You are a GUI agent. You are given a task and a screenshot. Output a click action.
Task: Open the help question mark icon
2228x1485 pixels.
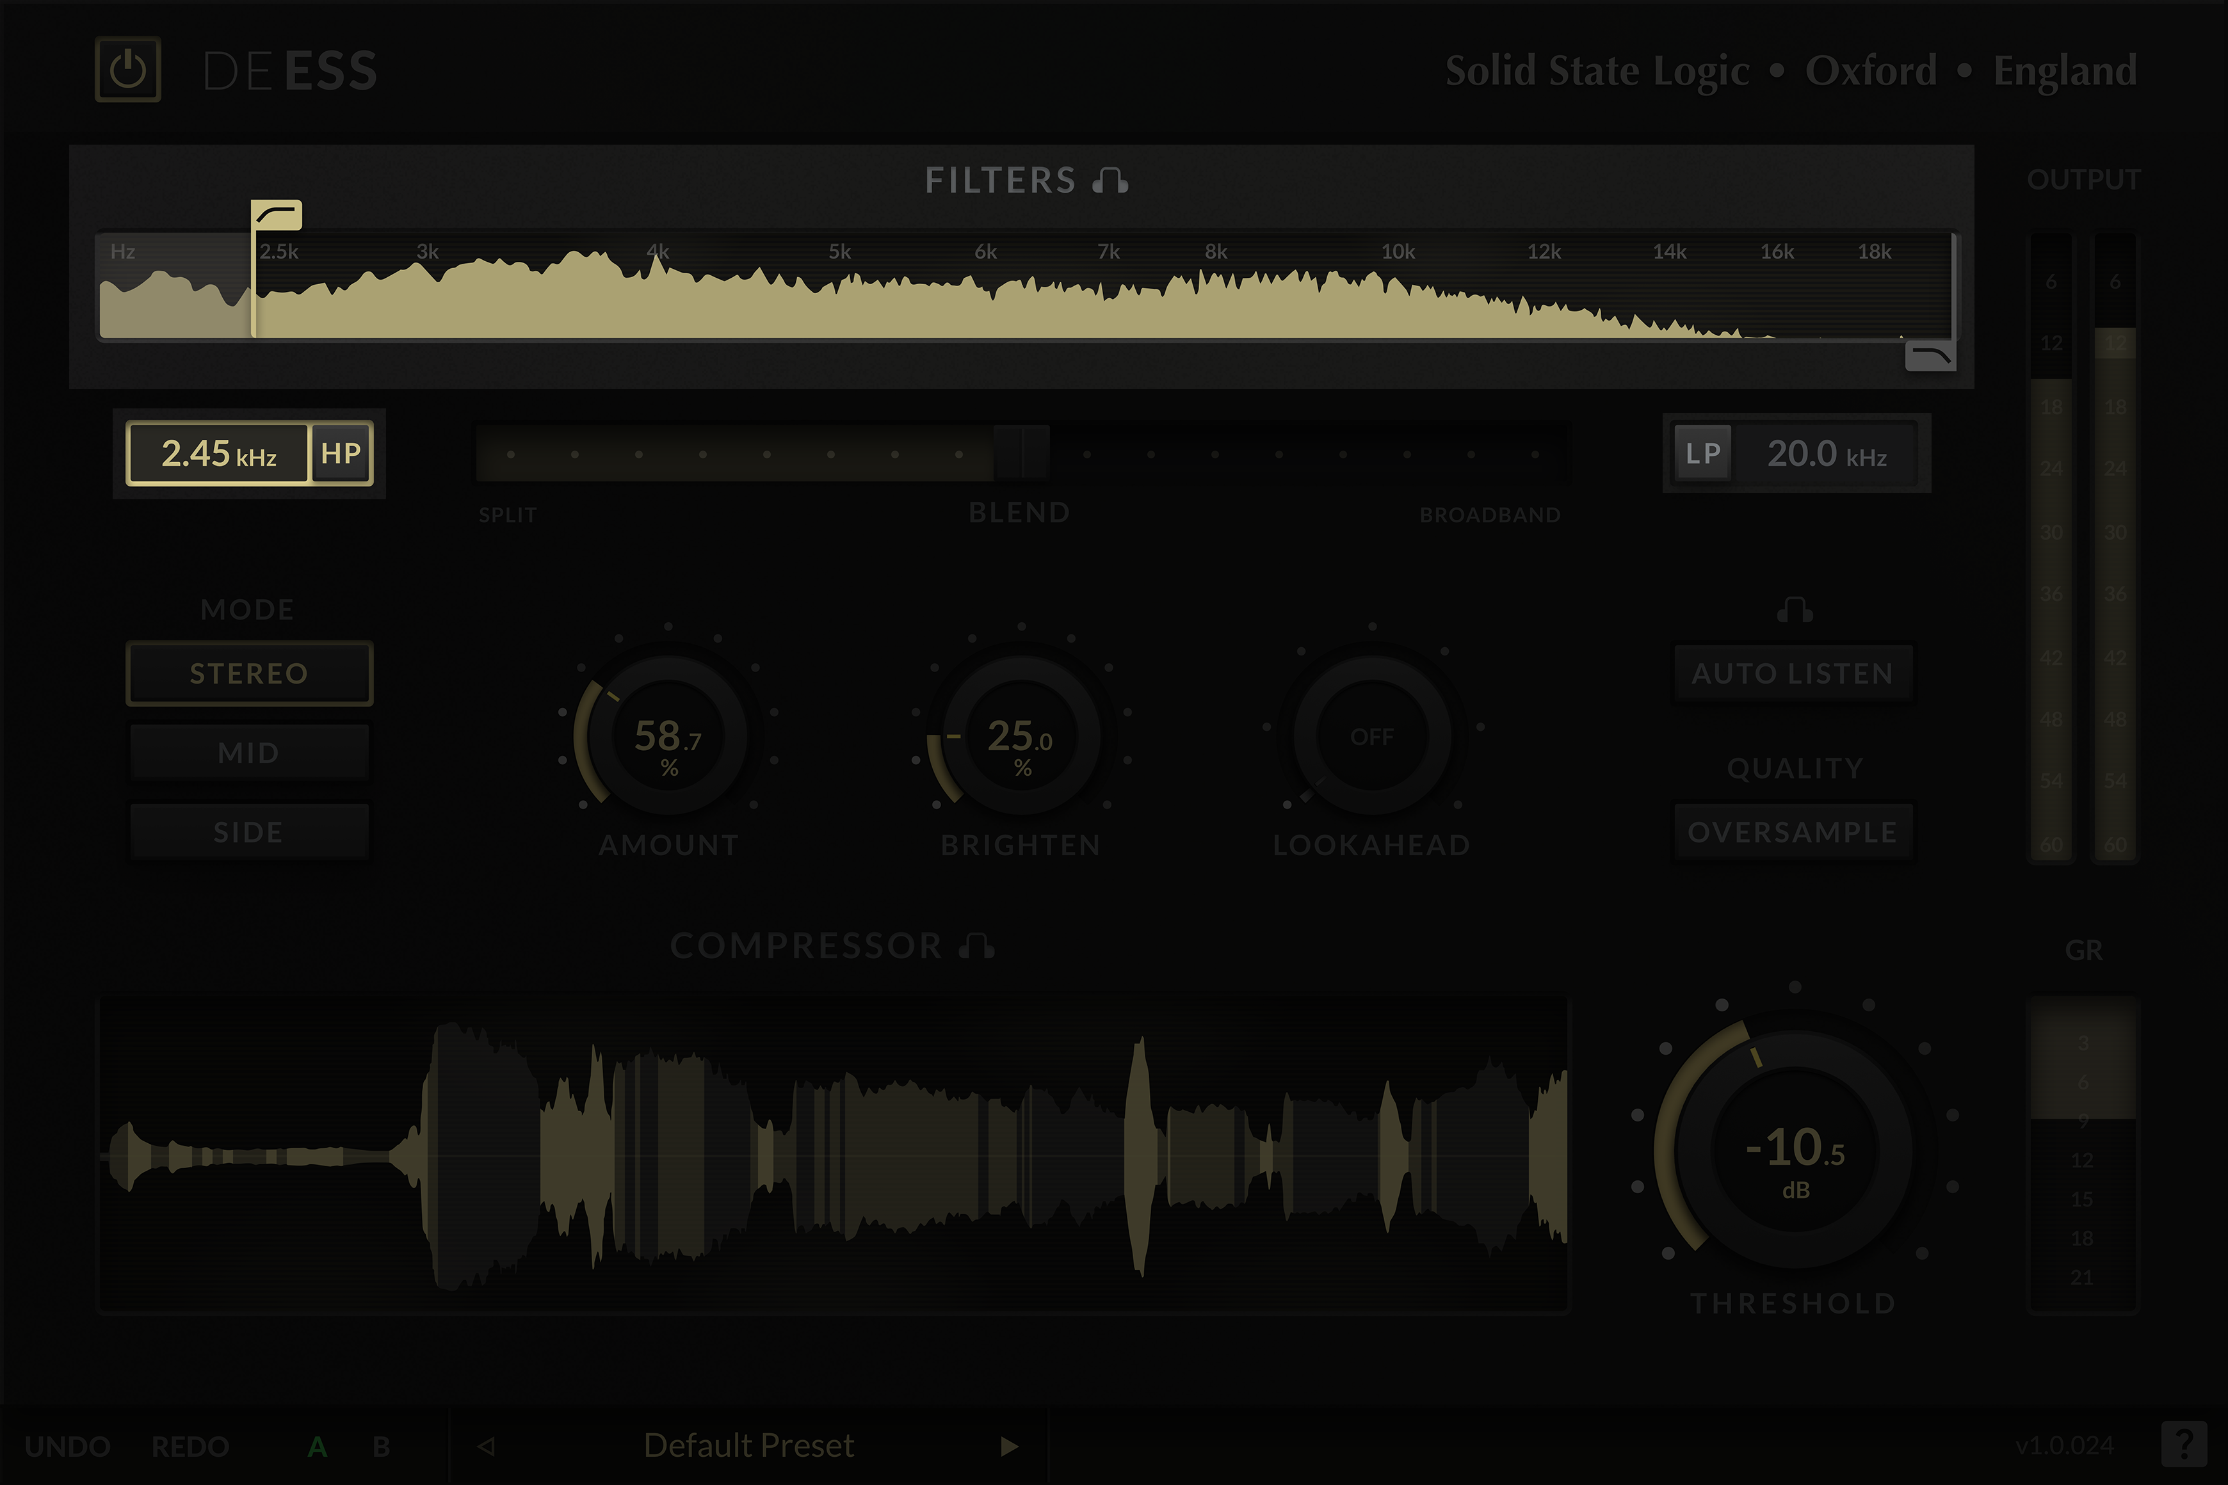(2184, 1445)
